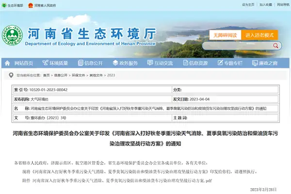Screen dimensions: 291x194
Task: Select 其他文件 in breadcrumb path
Action: (97, 75)
